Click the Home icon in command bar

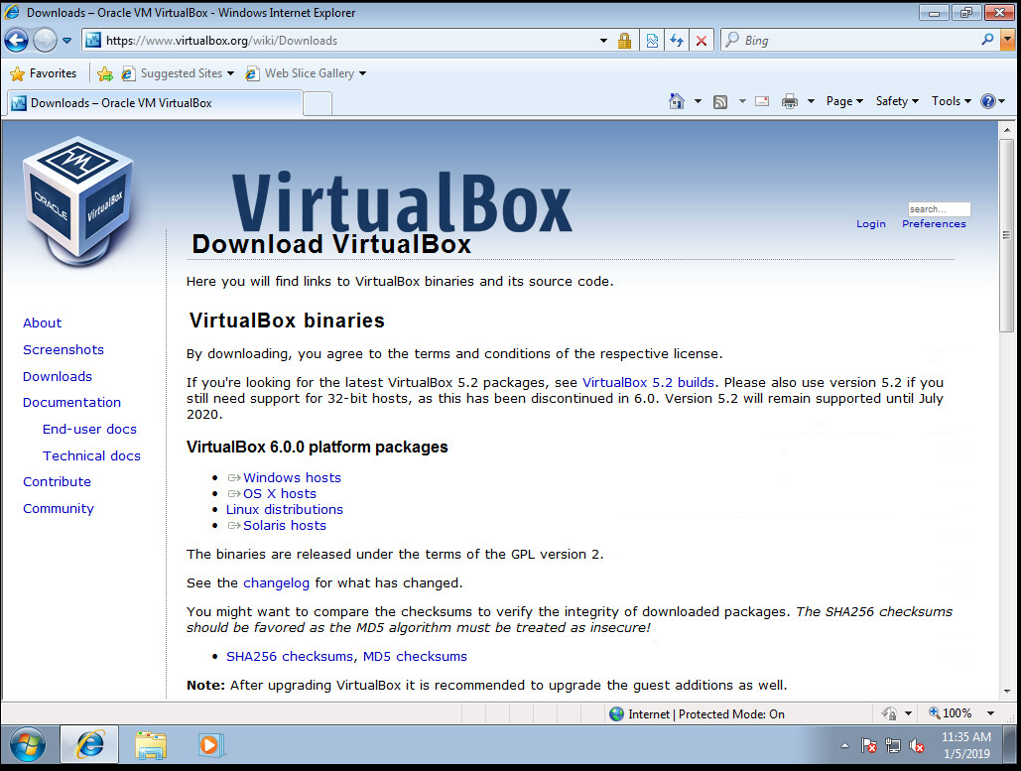[677, 101]
